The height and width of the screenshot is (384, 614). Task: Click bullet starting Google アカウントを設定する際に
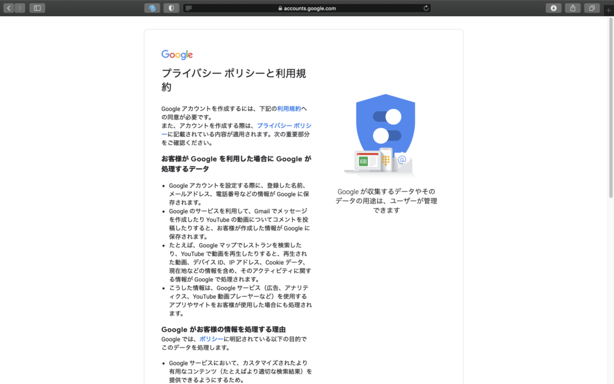(239, 194)
